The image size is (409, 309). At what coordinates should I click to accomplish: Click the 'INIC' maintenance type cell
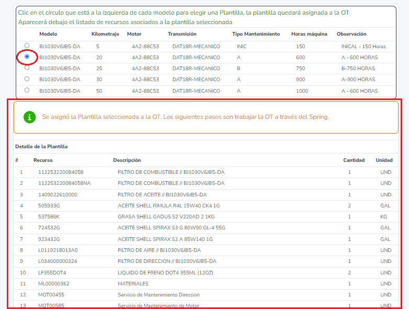coord(242,47)
